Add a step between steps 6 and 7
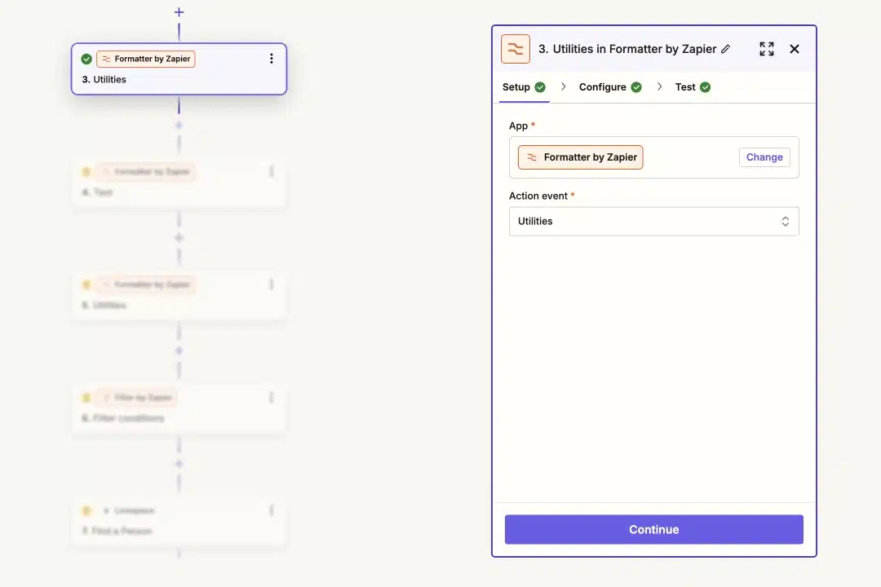Image resolution: width=881 pixels, height=587 pixels. point(179,464)
